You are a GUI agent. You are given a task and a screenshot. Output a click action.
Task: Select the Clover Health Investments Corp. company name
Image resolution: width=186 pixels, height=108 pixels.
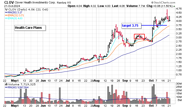click(x=35, y=2)
